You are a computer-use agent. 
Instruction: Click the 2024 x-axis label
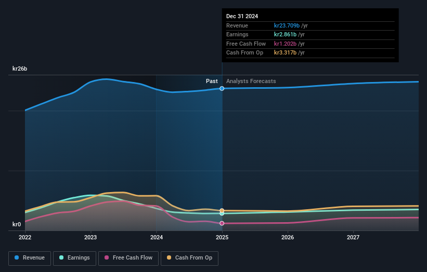click(157, 237)
